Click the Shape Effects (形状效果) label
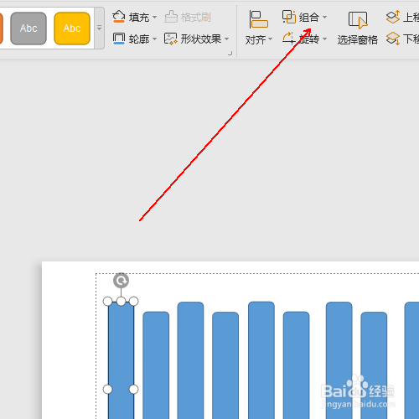 pyautogui.click(x=201, y=39)
